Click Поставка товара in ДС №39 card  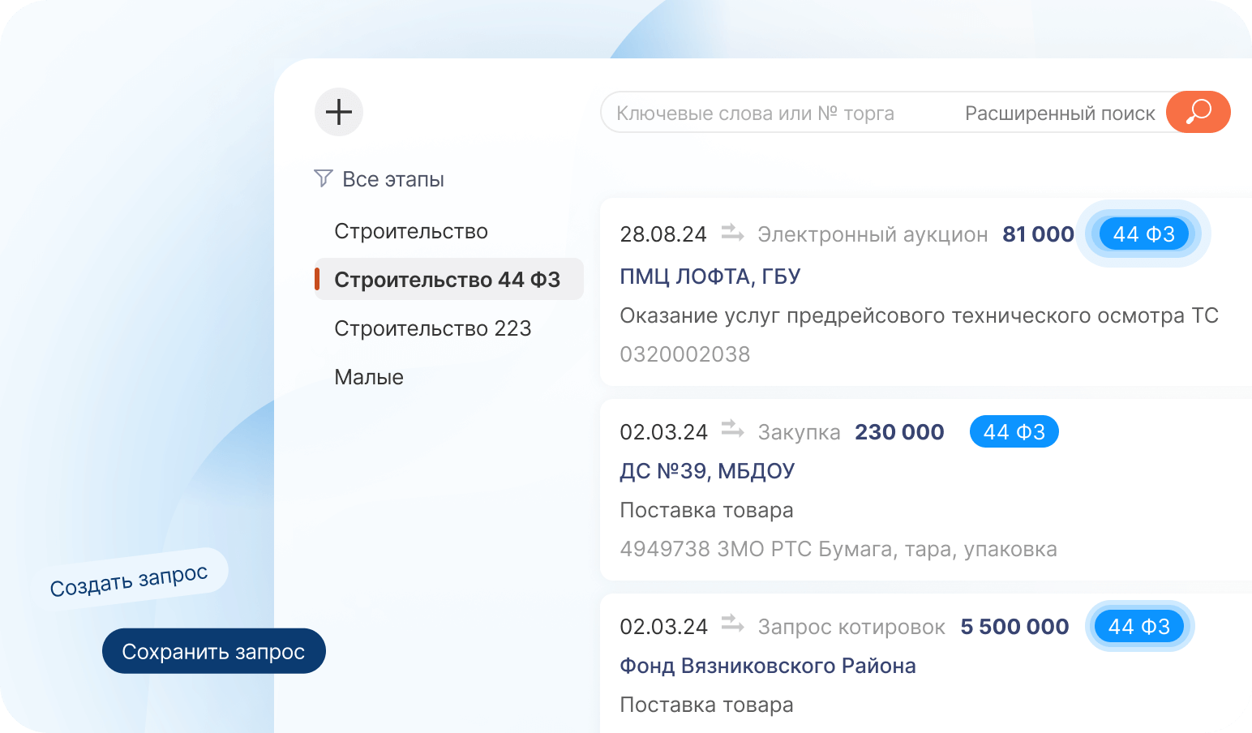tap(706, 510)
